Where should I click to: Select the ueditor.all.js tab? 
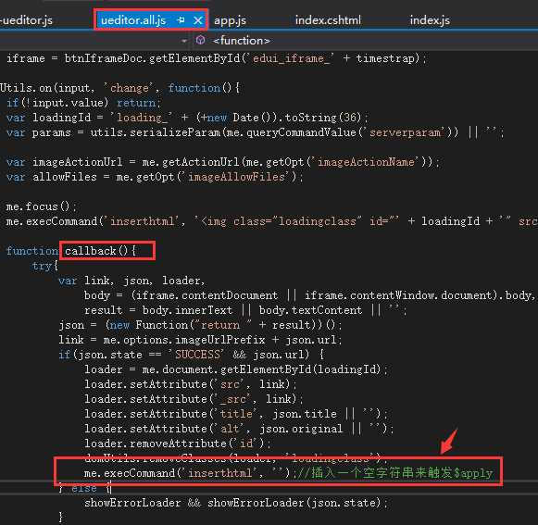[133, 20]
